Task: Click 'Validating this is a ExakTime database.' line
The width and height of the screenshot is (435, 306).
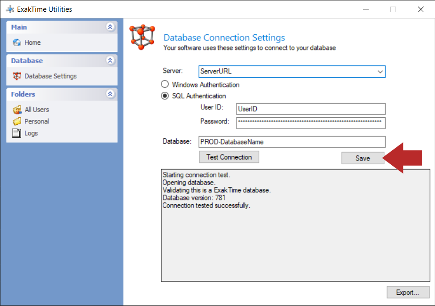Action: pyautogui.click(x=216, y=190)
